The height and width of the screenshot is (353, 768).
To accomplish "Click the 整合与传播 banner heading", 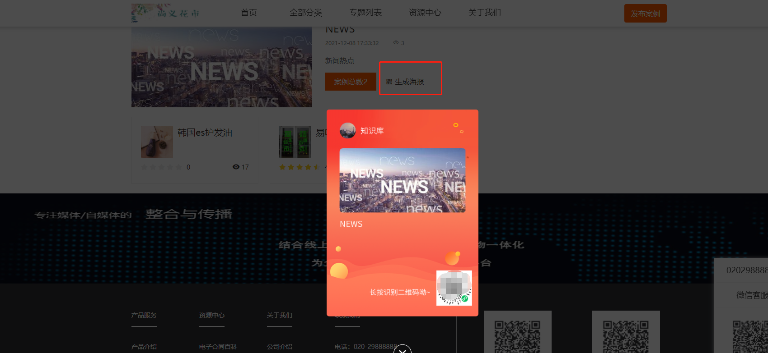I will pos(189,214).
